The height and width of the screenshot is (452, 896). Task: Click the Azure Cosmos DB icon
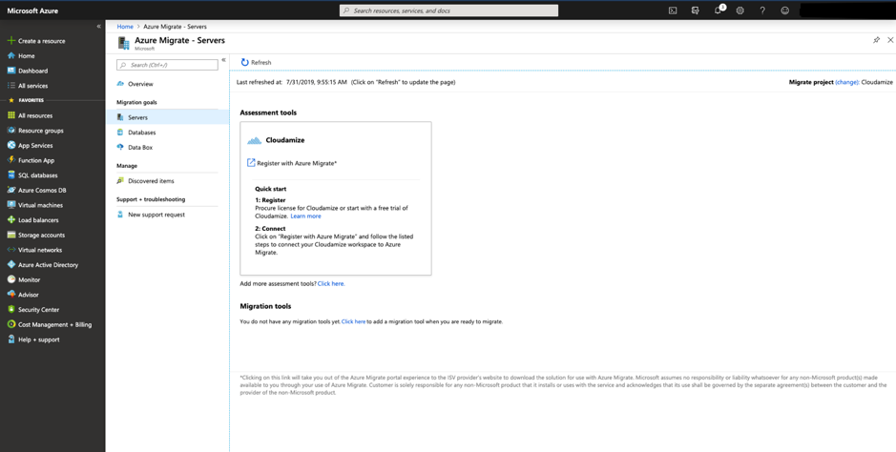point(10,190)
